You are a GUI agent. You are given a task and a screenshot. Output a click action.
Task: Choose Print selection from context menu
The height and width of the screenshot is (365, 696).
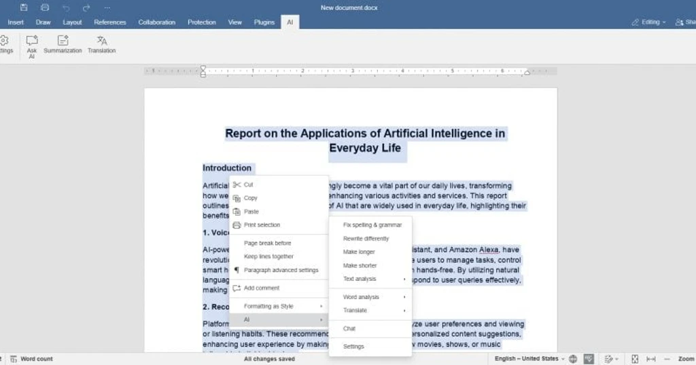pyautogui.click(x=279, y=225)
